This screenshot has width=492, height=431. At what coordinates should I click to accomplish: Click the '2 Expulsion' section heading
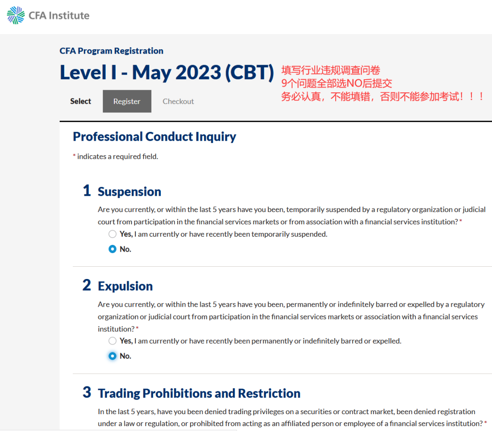(x=118, y=285)
